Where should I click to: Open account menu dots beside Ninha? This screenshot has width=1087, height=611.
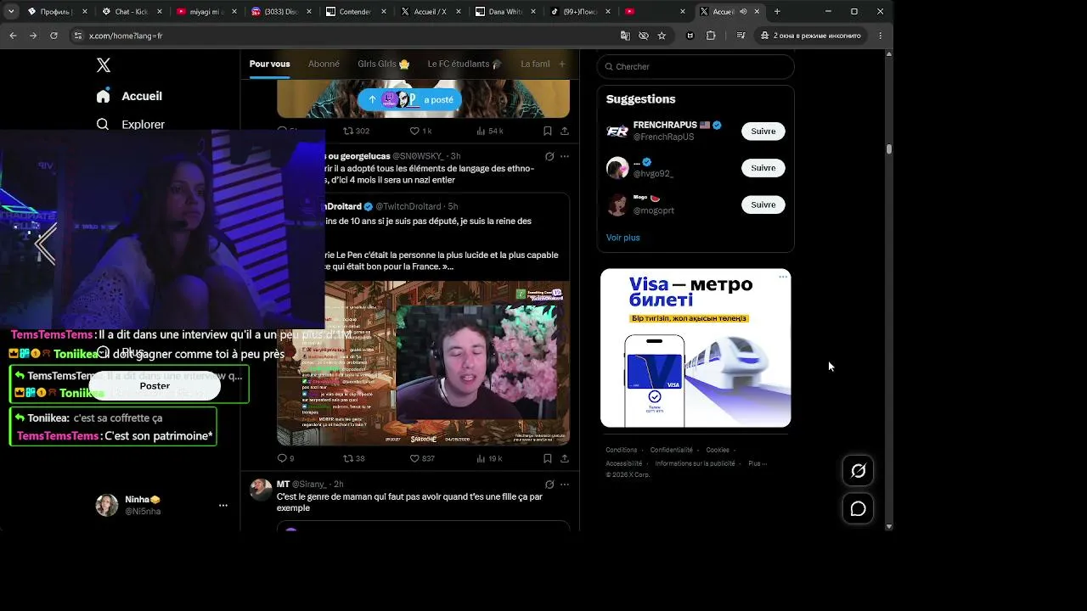[223, 505]
